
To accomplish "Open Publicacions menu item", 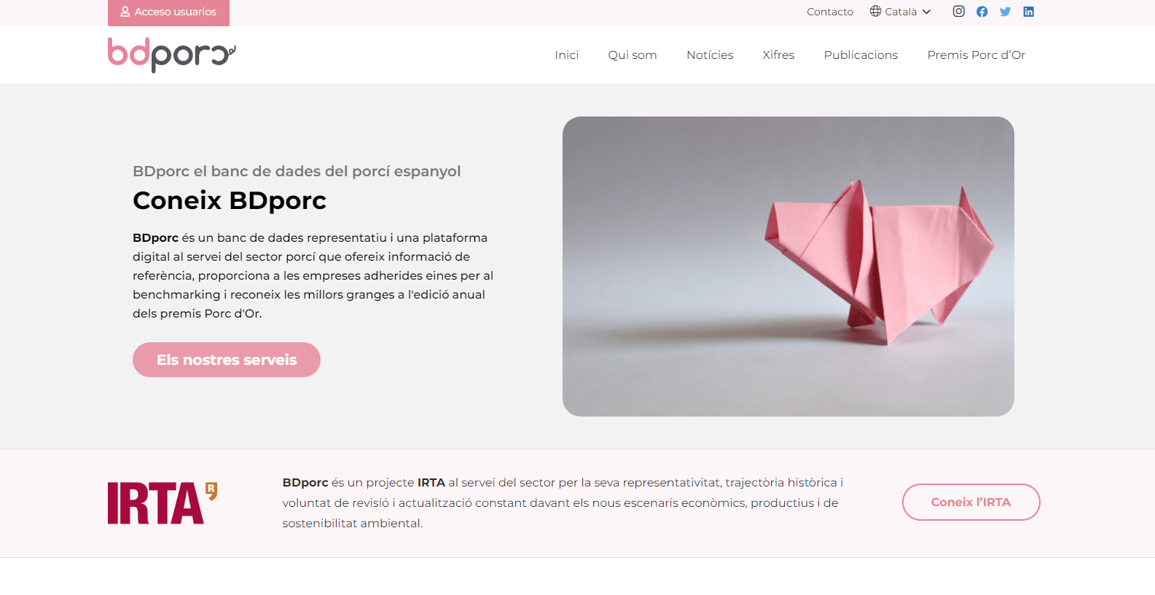I will [x=861, y=55].
